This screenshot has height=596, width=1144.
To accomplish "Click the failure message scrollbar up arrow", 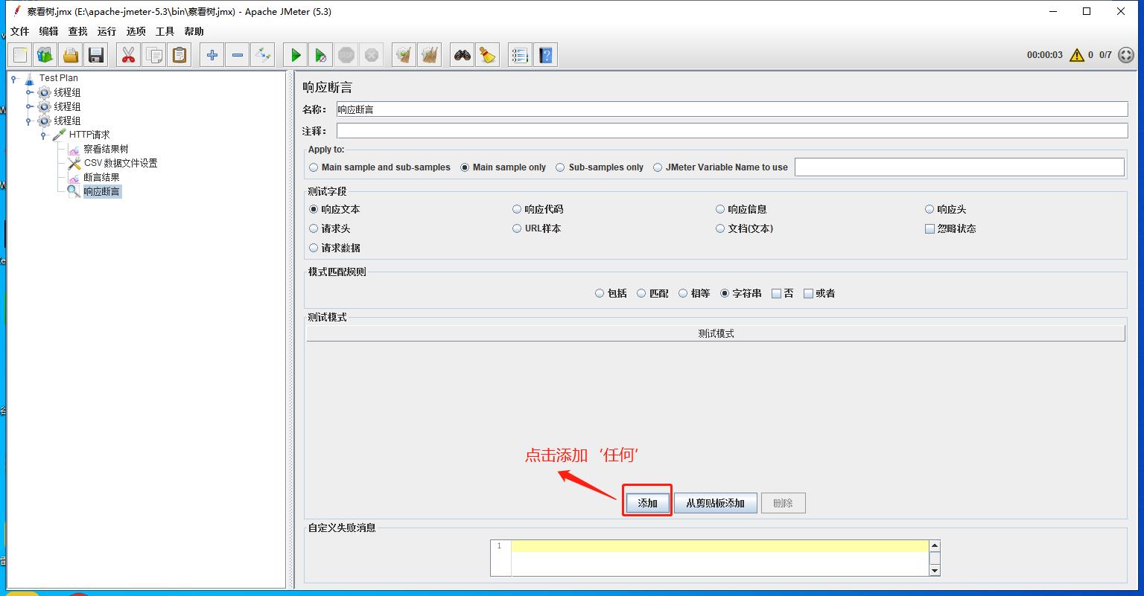I will click(x=935, y=545).
